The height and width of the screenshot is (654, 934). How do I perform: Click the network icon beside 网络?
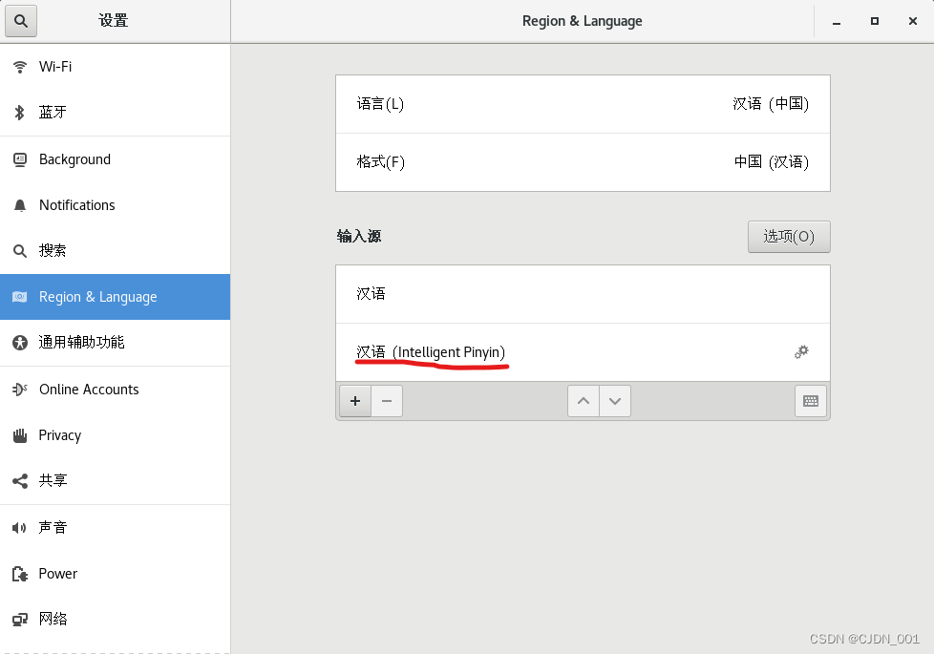coord(20,620)
